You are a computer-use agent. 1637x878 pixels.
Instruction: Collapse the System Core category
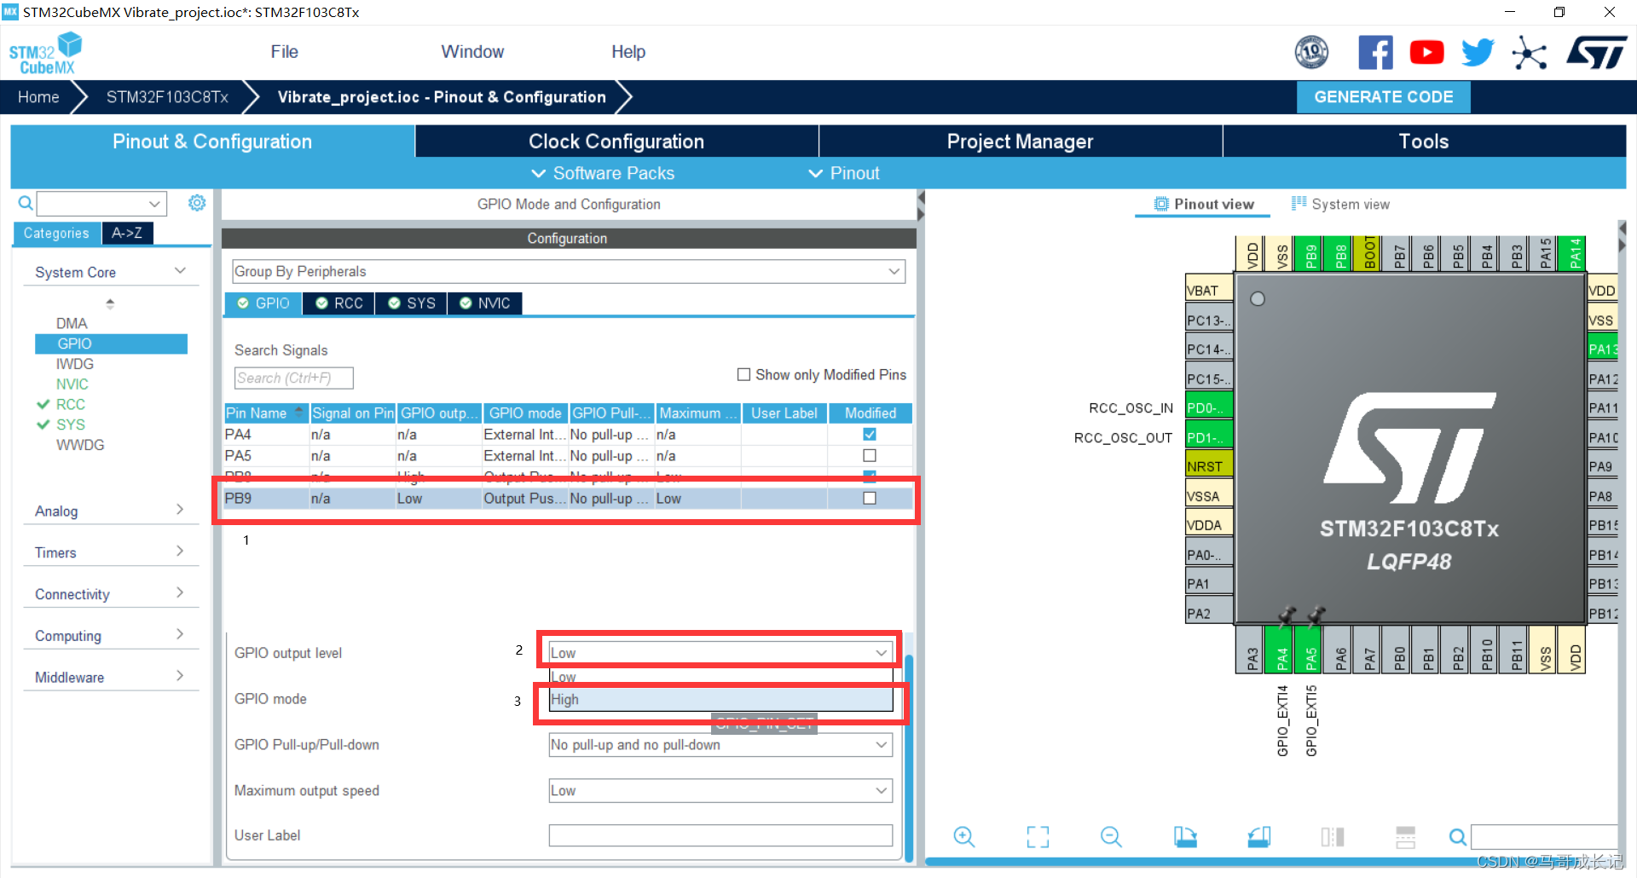110,272
